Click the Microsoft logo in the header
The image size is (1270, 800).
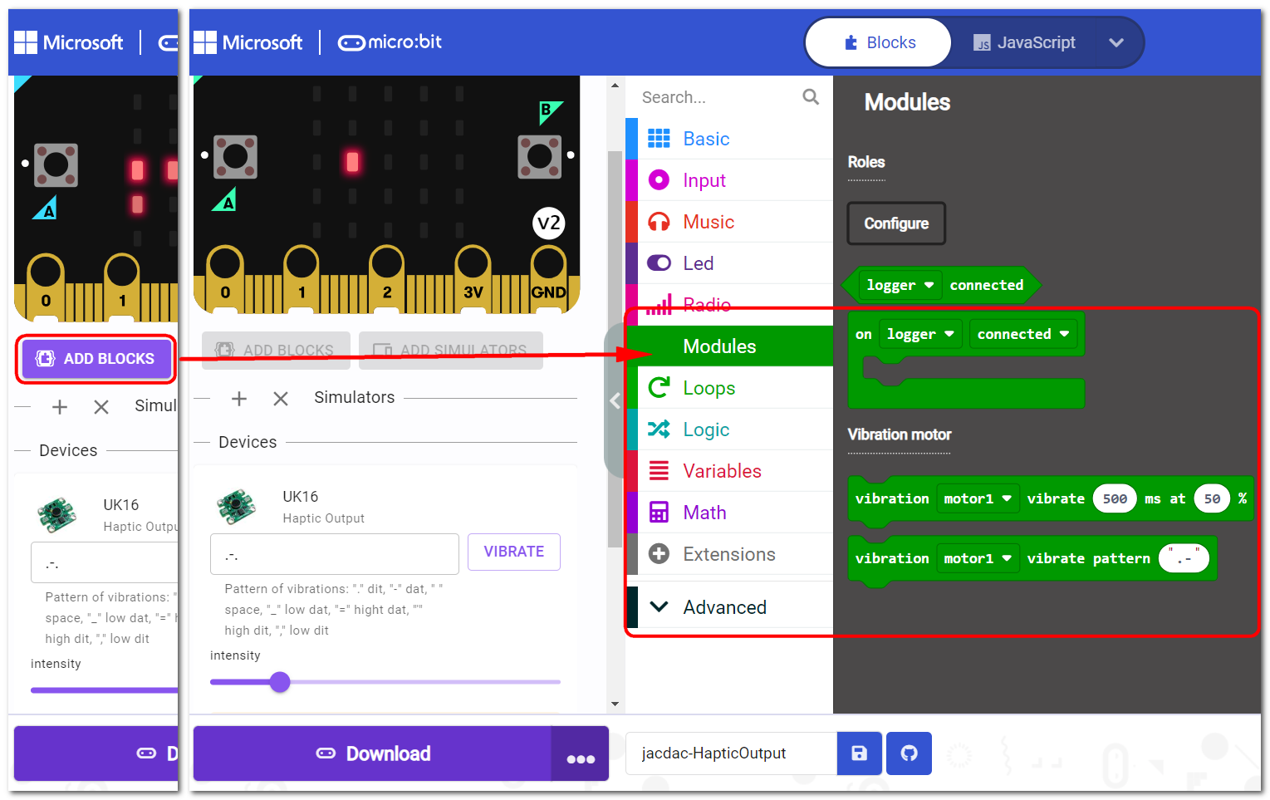(x=248, y=42)
